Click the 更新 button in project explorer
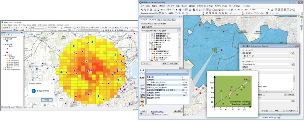This screenshot has width=304, height=121. click(x=164, y=63)
